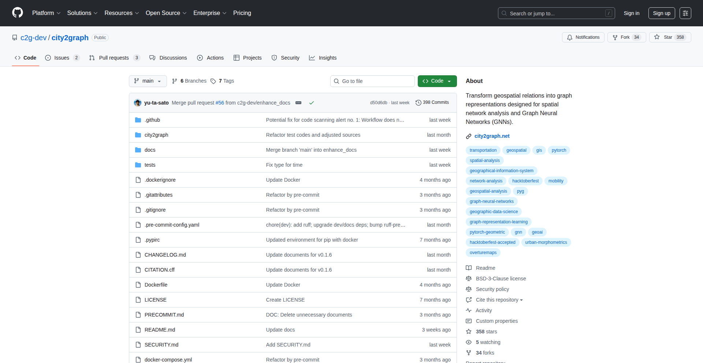Image resolution: width=703 pixels, height=363 pixels.
Task: Open the README.md file
Action: tap(160, 330)
